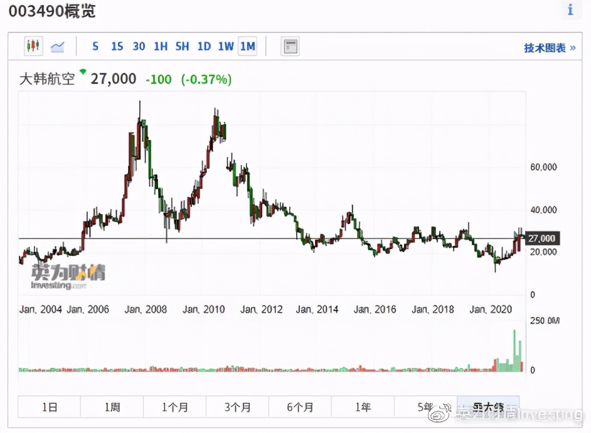
Task: Open the 技术图表 technical chart link
Action: pyautogui.click(x=550, y=48)
